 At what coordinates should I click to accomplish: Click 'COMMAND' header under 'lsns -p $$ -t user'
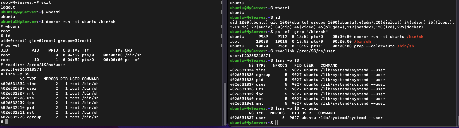click(326, 113)
